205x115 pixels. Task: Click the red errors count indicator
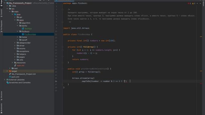(x=189, y=4)
